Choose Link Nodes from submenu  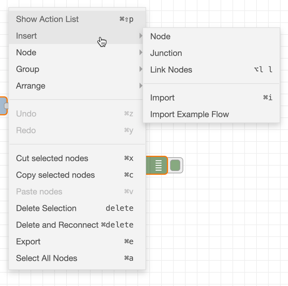(211, 70)
